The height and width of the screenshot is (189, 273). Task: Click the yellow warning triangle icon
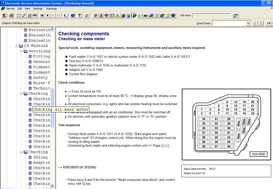[118, 15]
